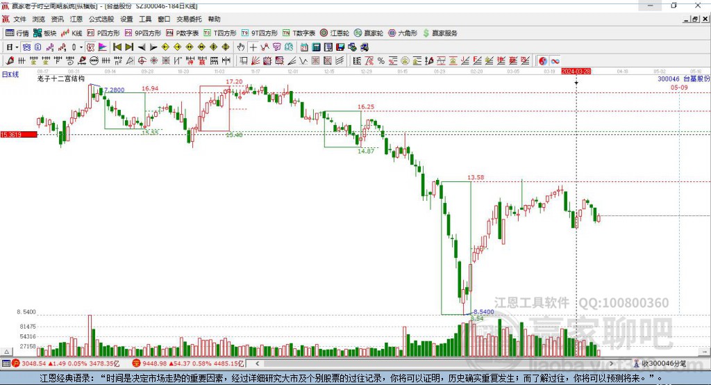Expand the 日 period dropdown arrow

click(17, 47)
